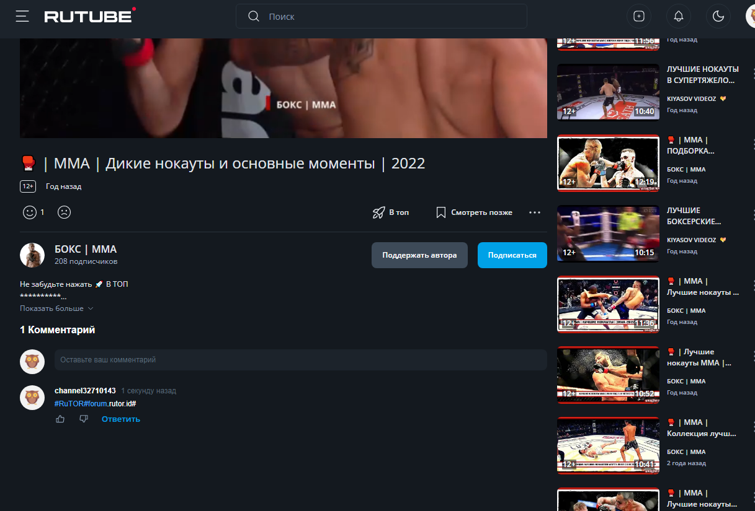Screen dimensions: 755x511
Task: Click Ответить under the comment
Action: (121, 419)
